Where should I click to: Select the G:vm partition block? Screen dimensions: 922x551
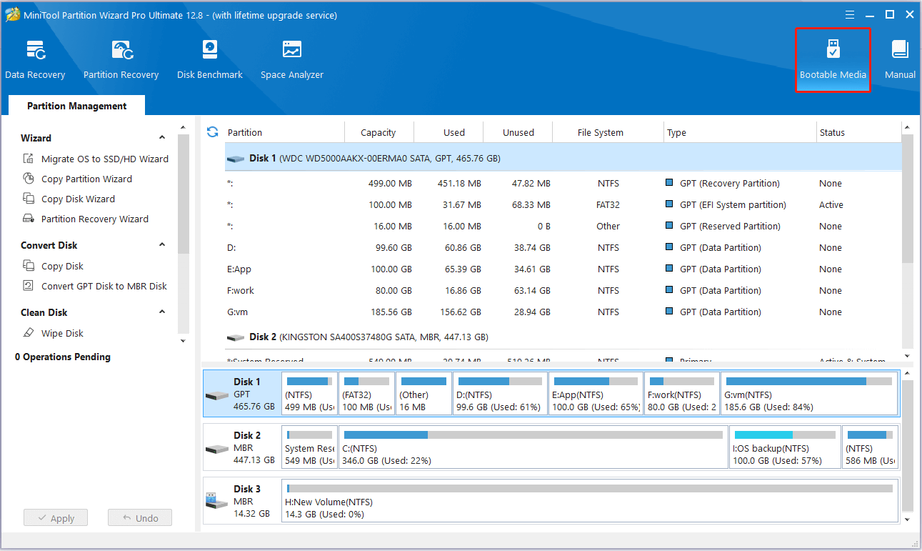click(809, 393)
